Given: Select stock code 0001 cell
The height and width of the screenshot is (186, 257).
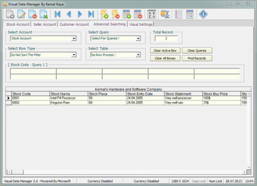Looking at the screenshot, I should click(30, 98).
